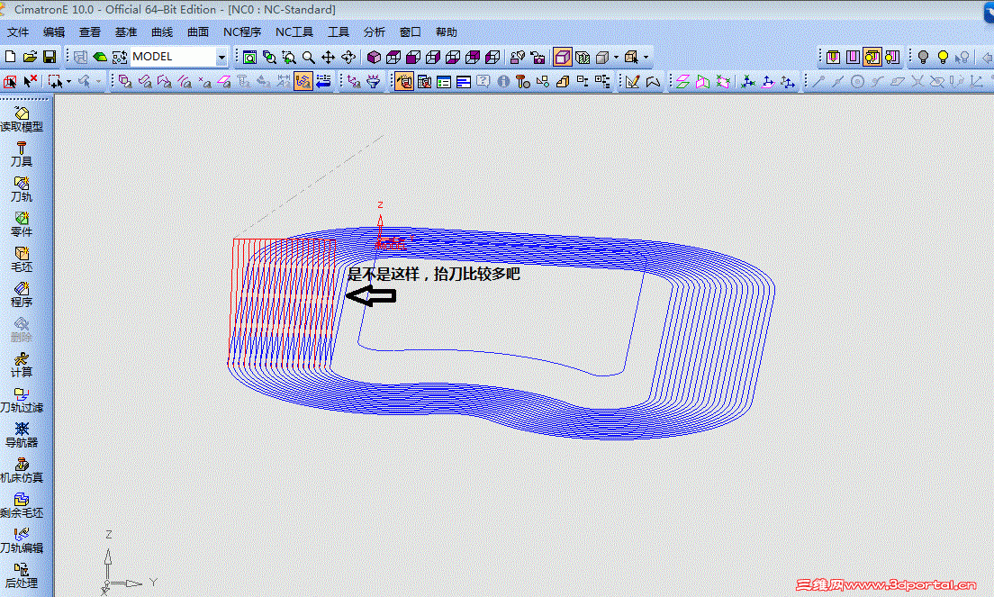
Task: Open the 分析 menu
Action: (374, 32)
